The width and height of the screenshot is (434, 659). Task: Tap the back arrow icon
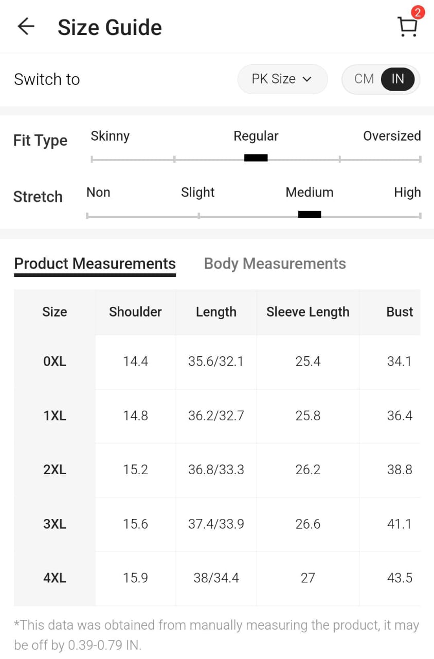tap(26, 27)
